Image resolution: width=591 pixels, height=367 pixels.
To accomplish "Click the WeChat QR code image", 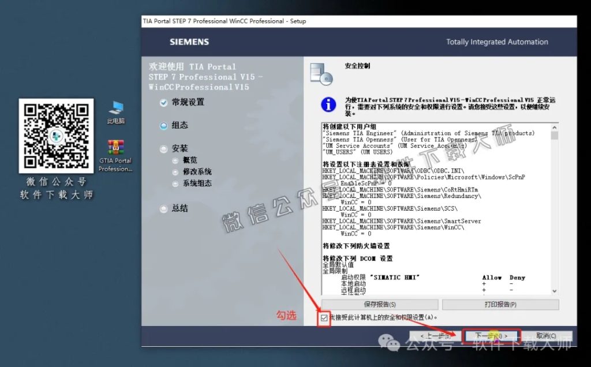I will pyautogui.click(x=56, y=136).
